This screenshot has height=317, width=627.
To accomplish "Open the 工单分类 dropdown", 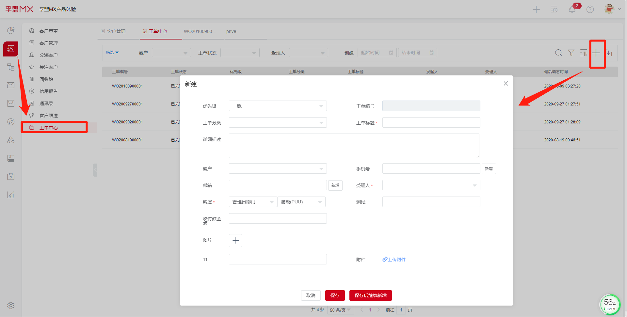I will pos(278,122).
